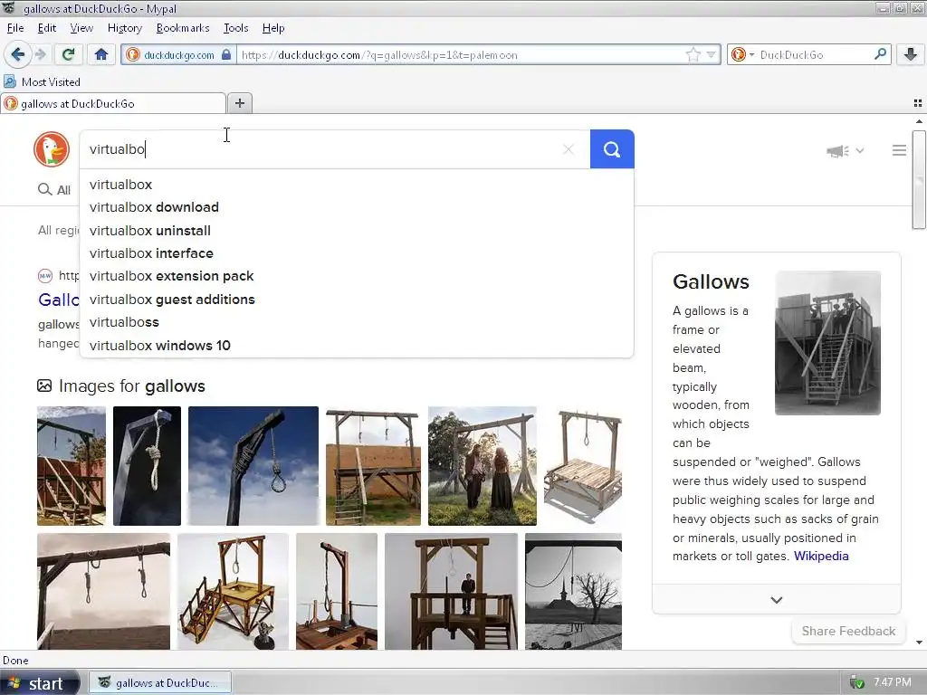Image resolution: width=927 pixels, height=695 pixels.
Task: Open the Most Visited bookmarks folder
Action: tap(42, 82)
